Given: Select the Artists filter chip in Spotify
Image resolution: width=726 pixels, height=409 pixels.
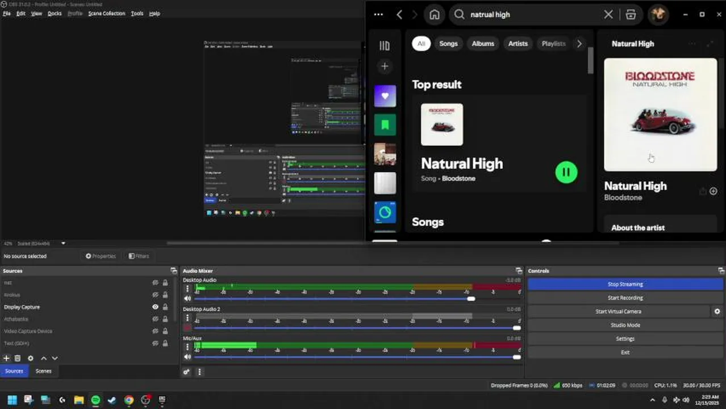Looking at the screenshot, I should click(518, 44).
